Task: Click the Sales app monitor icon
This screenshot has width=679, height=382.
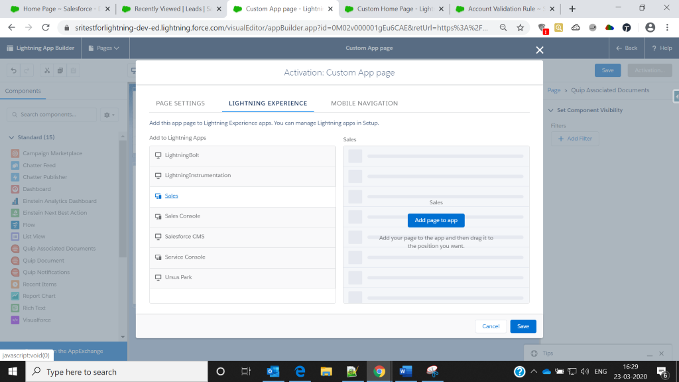Action: pyautogui.click(x=158, y=196)
